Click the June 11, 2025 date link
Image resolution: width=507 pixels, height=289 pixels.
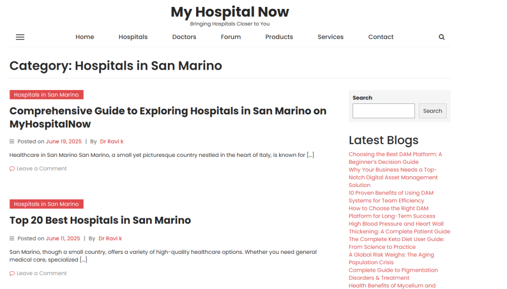click(x=63, y=239)
